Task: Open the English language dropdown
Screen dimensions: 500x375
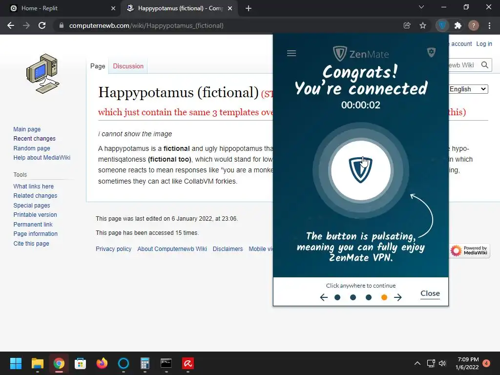Action: click(x=468, y=89)
